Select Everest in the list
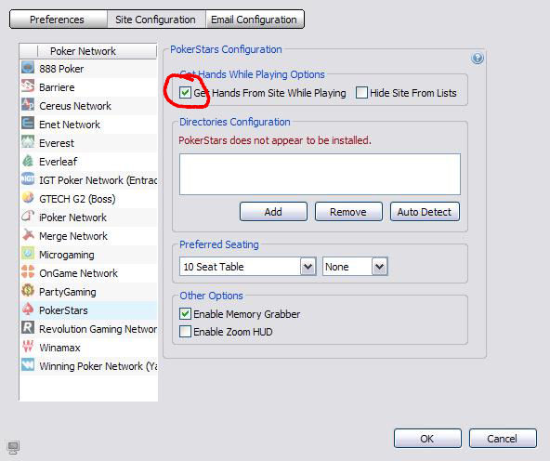Image resolution: width=550 pixels, height=461 pixels. pyautogui.click(x=89, y=143)
